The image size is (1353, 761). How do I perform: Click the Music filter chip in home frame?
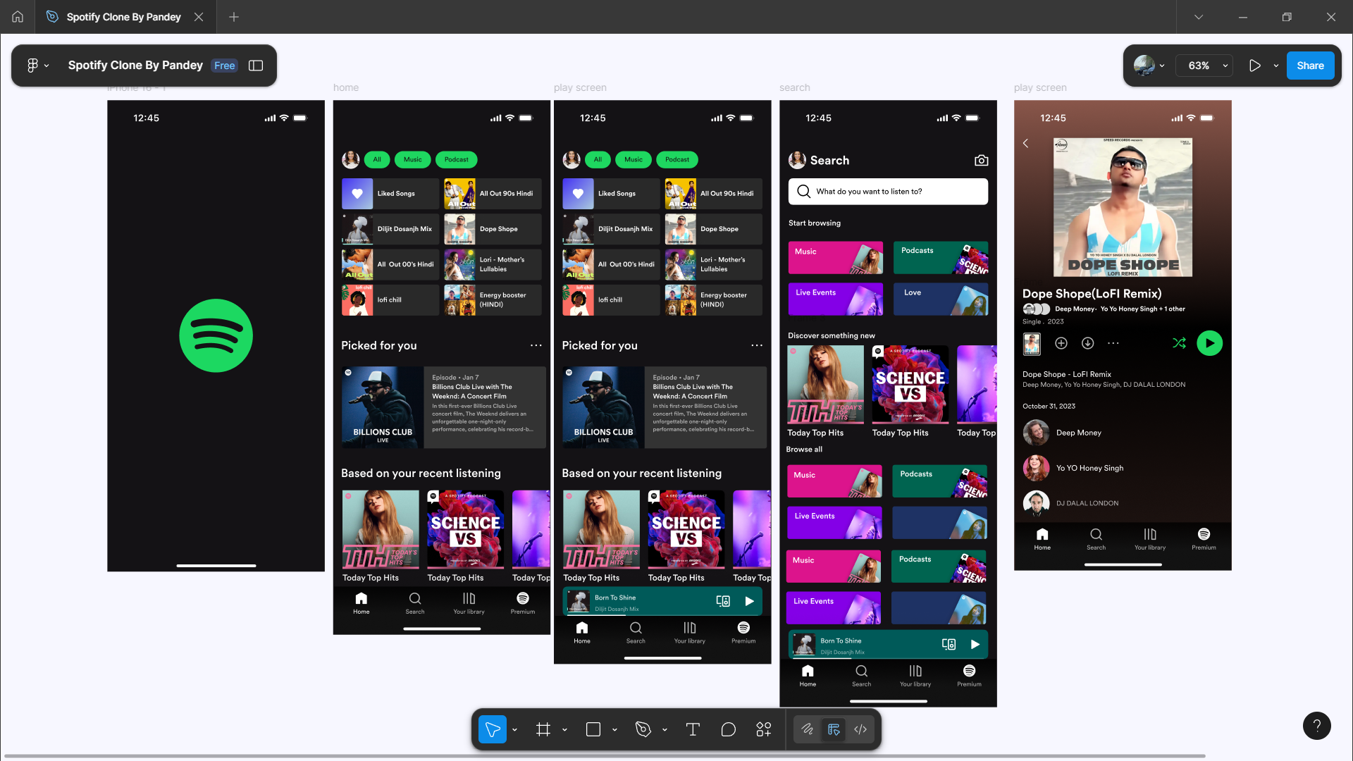[413, 159]
